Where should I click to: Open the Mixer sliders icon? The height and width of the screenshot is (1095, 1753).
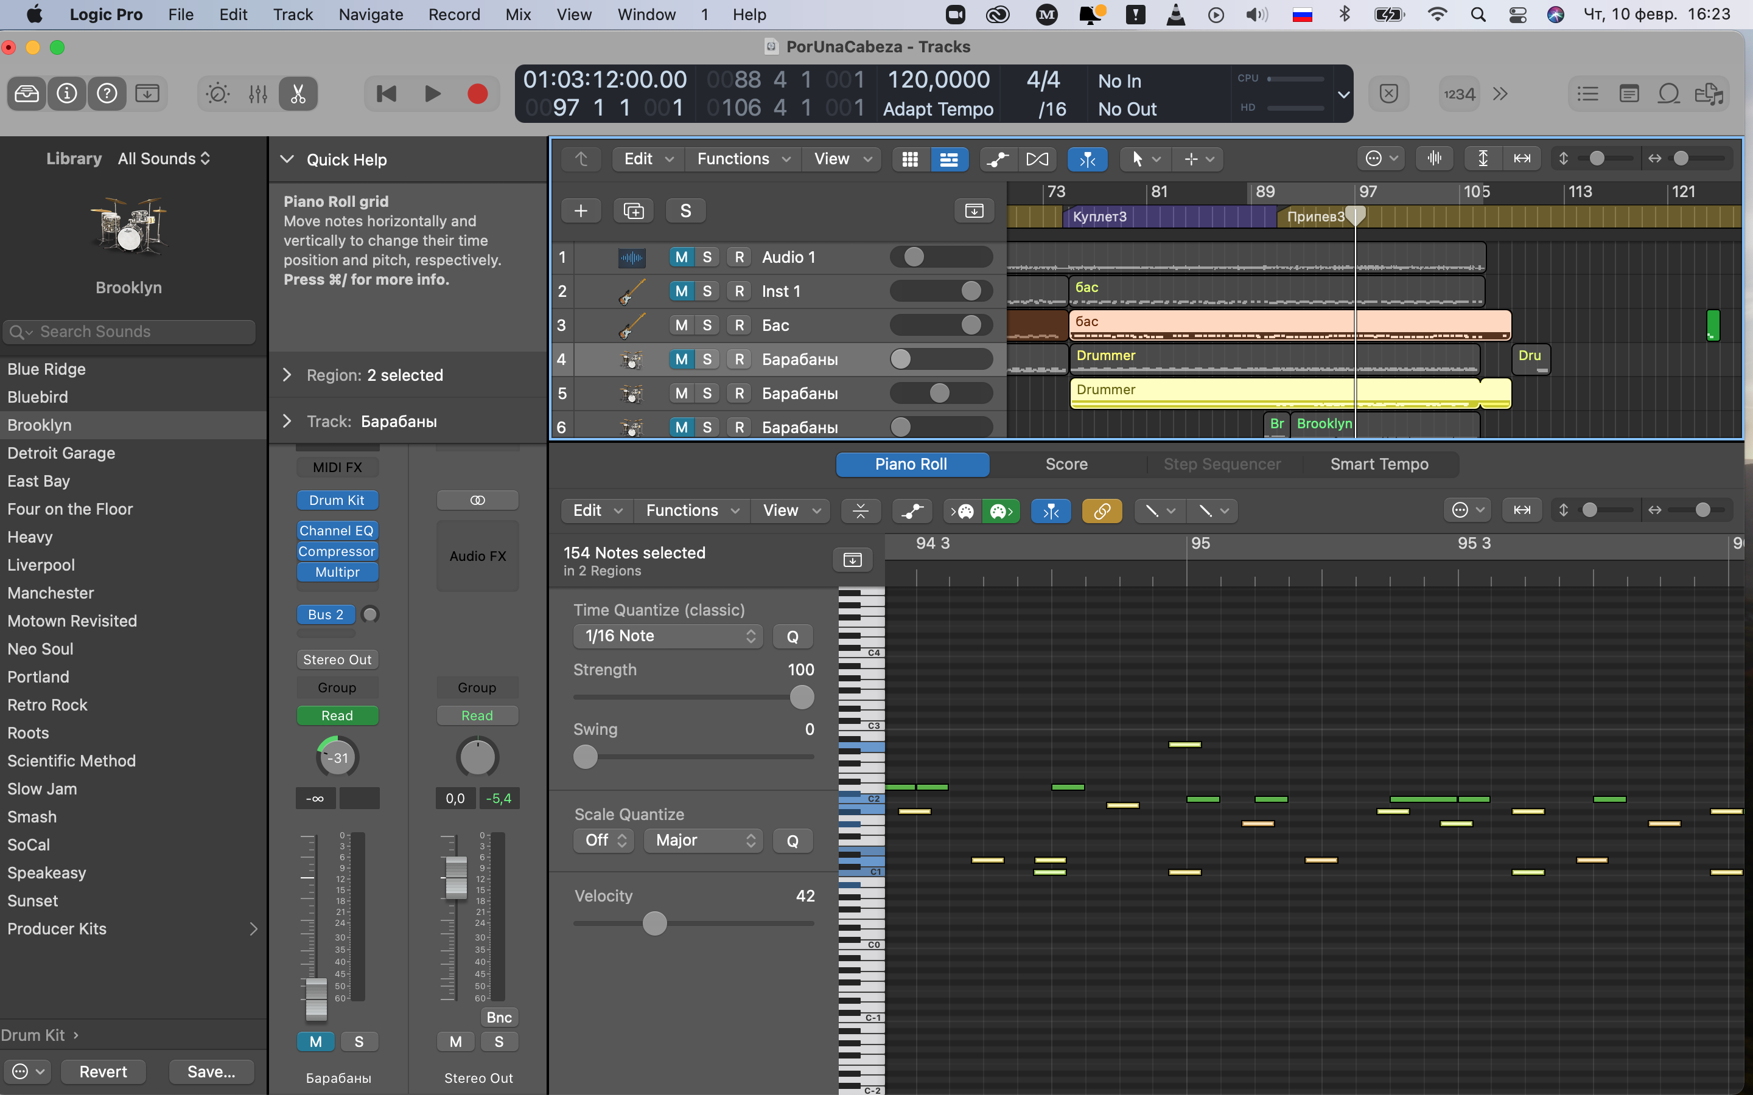(258, 94)
